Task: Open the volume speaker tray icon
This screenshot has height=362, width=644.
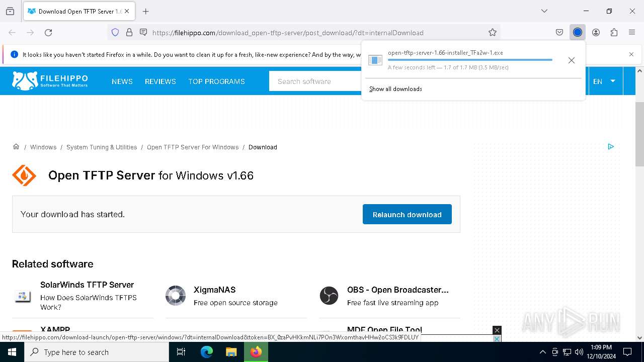Action: [579, 352]
